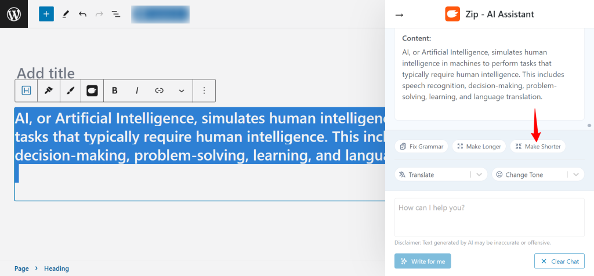Open the Translate dropdown
The image size is (594, 276).
click(441, 175)
